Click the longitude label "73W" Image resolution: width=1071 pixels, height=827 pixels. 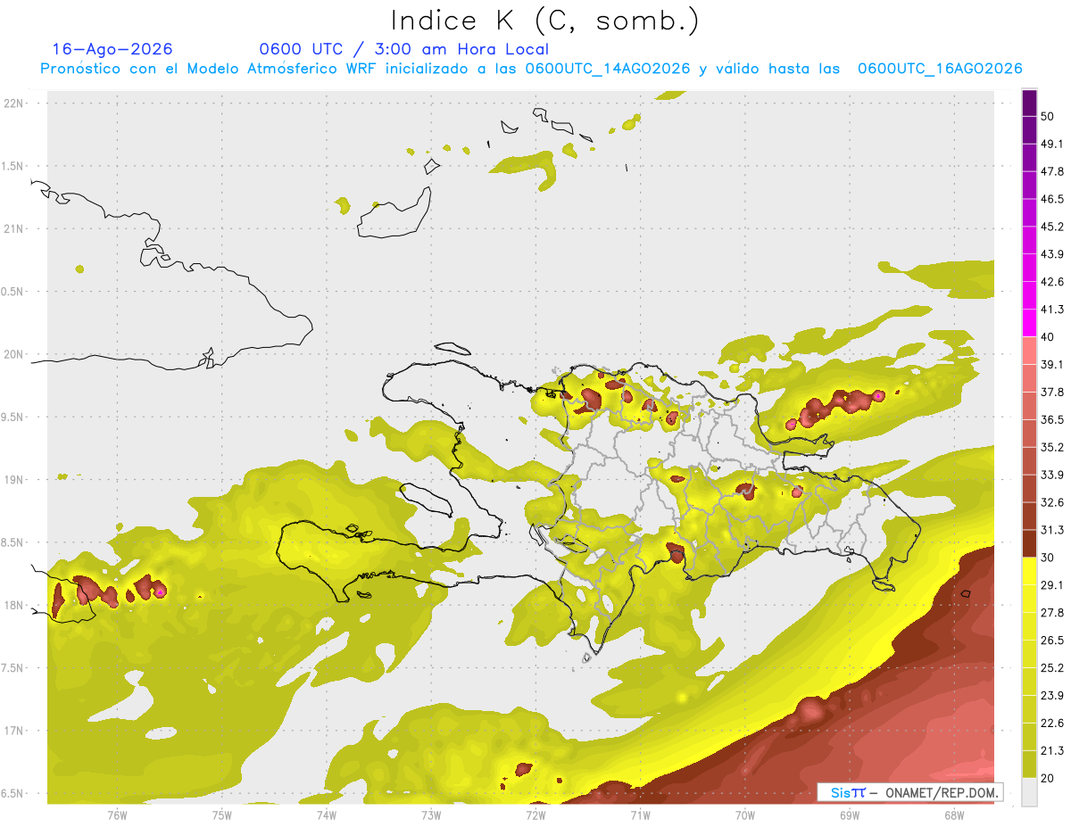(x=431, y=814)
